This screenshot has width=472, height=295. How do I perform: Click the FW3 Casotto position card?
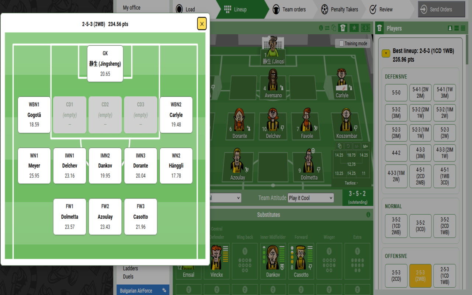point(140,216)
